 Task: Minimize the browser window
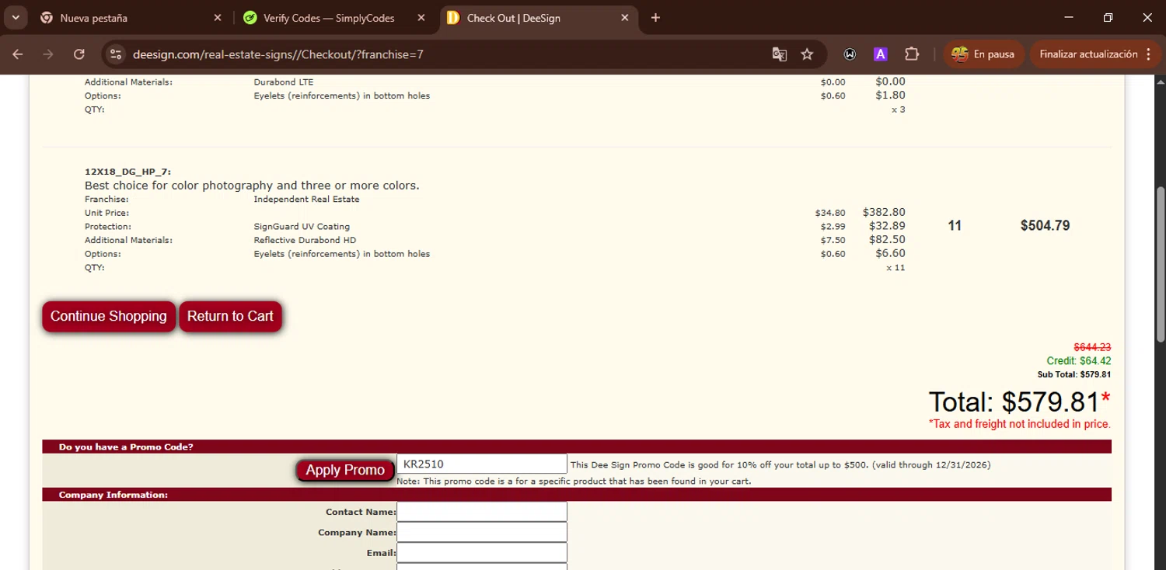click(x=1069, y=17)
